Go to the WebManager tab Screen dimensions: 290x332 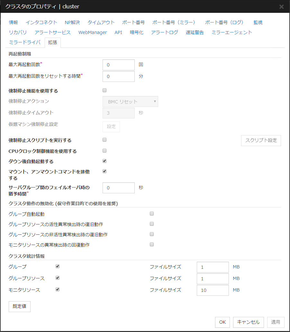click(x=93, y=32)
